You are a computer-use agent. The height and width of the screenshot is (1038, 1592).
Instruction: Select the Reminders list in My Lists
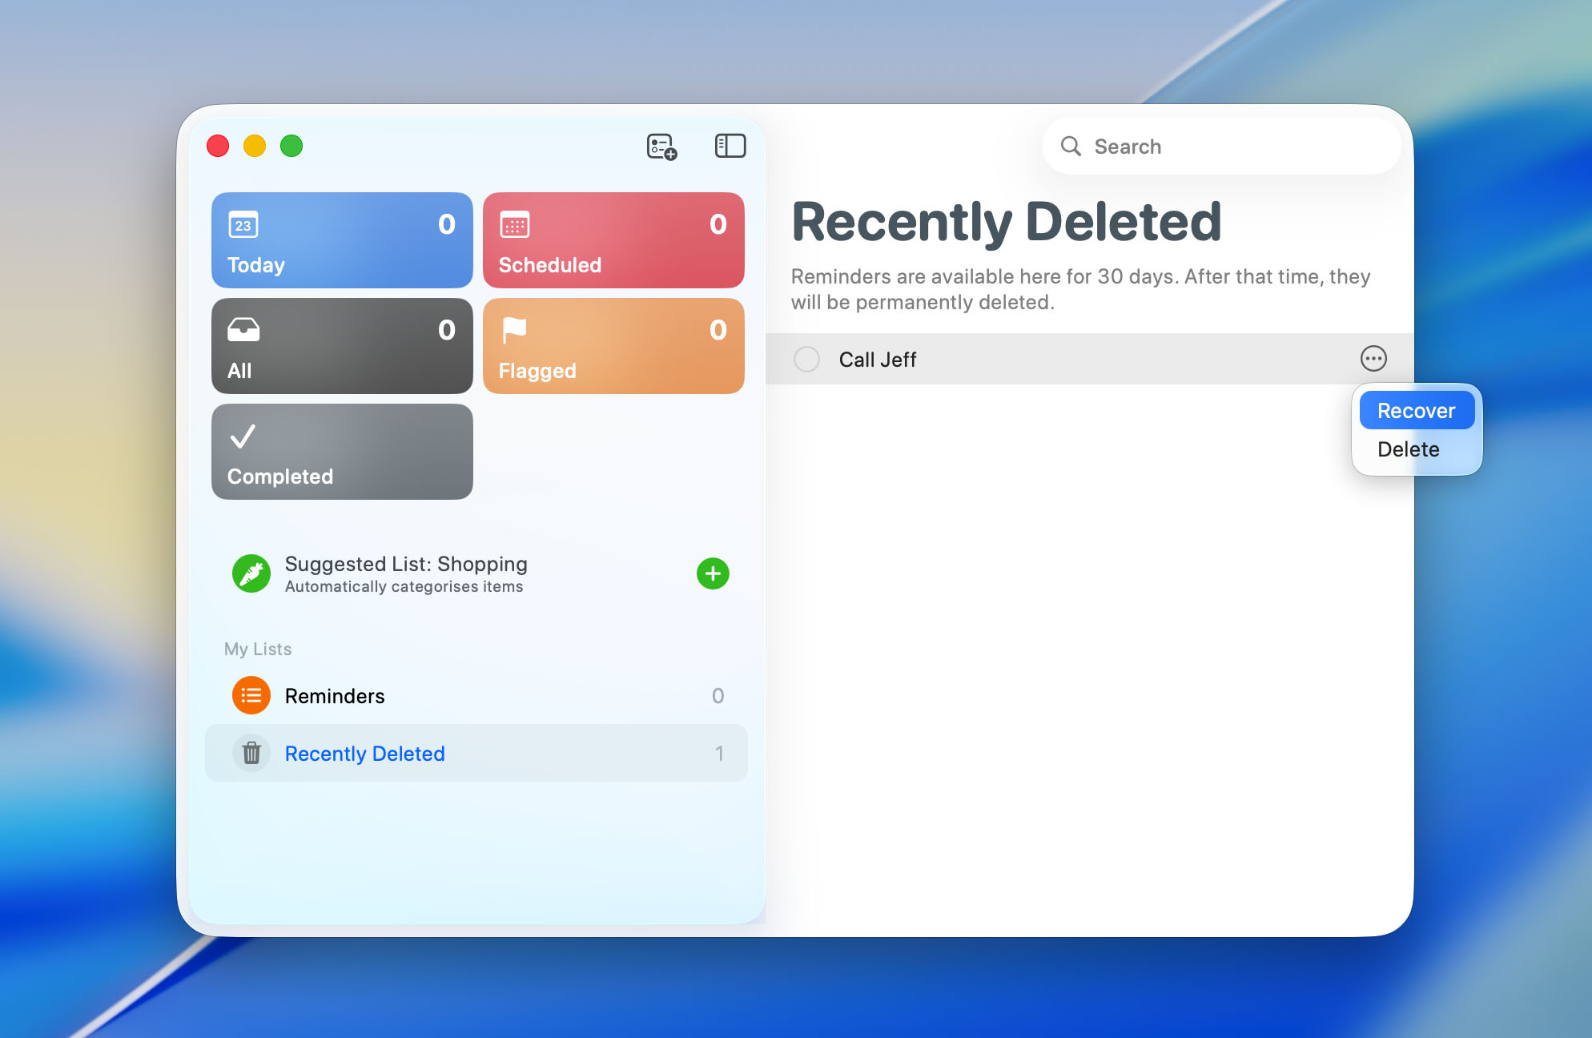tap(476, 695)
